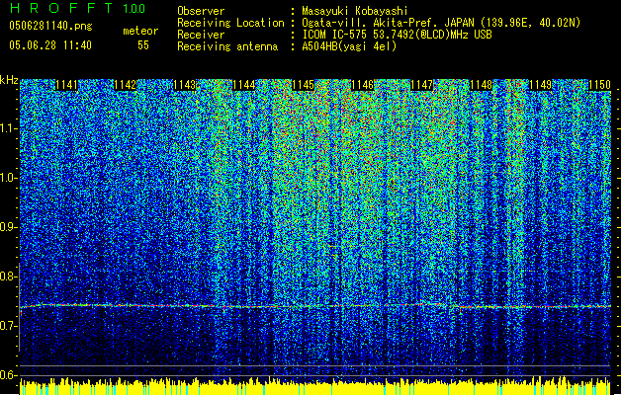
Task: Click the 1144 time marker
Action: 244,85
